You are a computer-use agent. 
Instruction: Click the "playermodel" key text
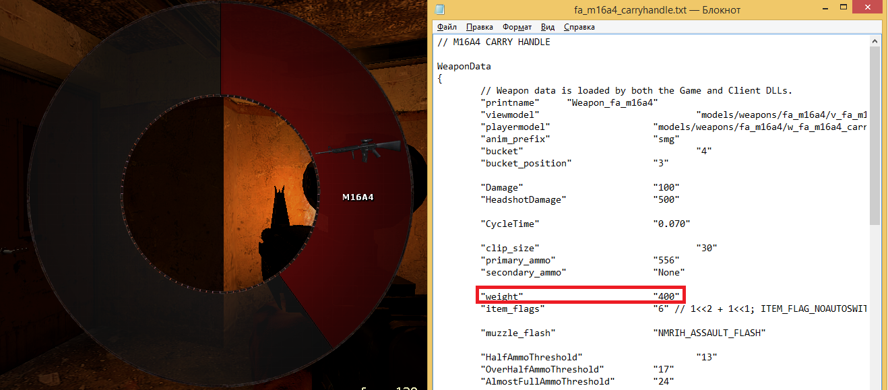point(515,127)
